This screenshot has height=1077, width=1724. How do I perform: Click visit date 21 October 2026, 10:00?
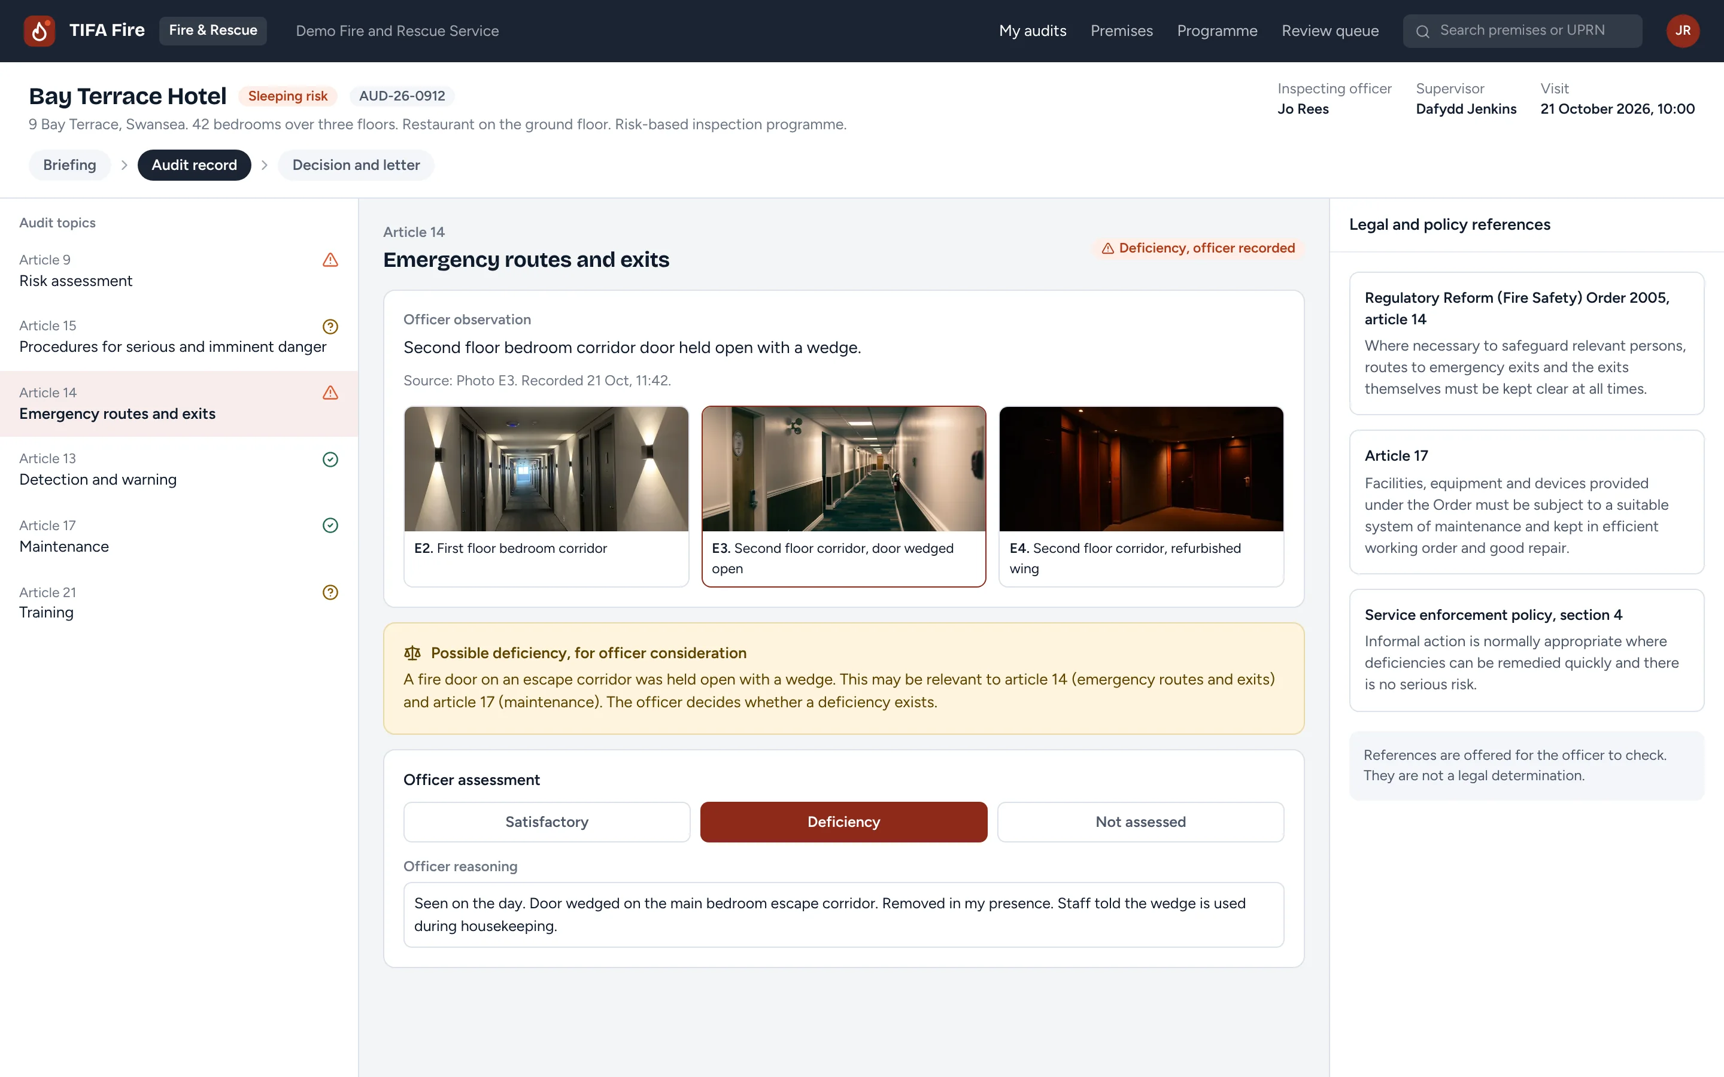pos(1617,109)
